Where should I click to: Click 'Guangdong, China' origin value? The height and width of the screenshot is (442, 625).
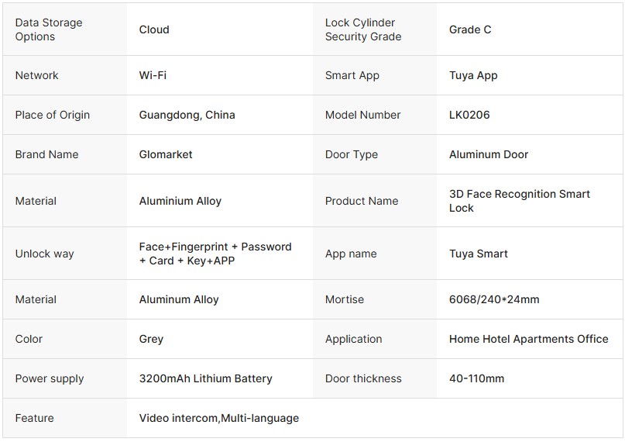coord(187,115)
